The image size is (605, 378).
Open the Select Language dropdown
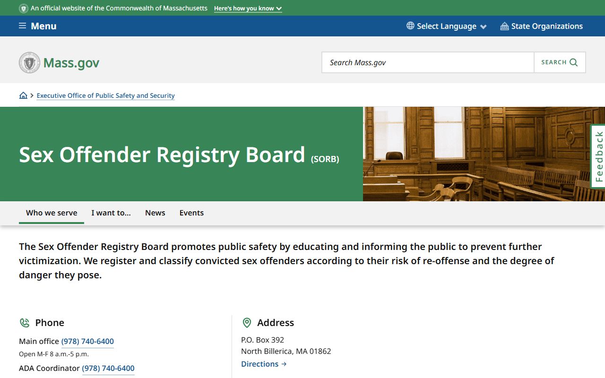coord(447,26)
